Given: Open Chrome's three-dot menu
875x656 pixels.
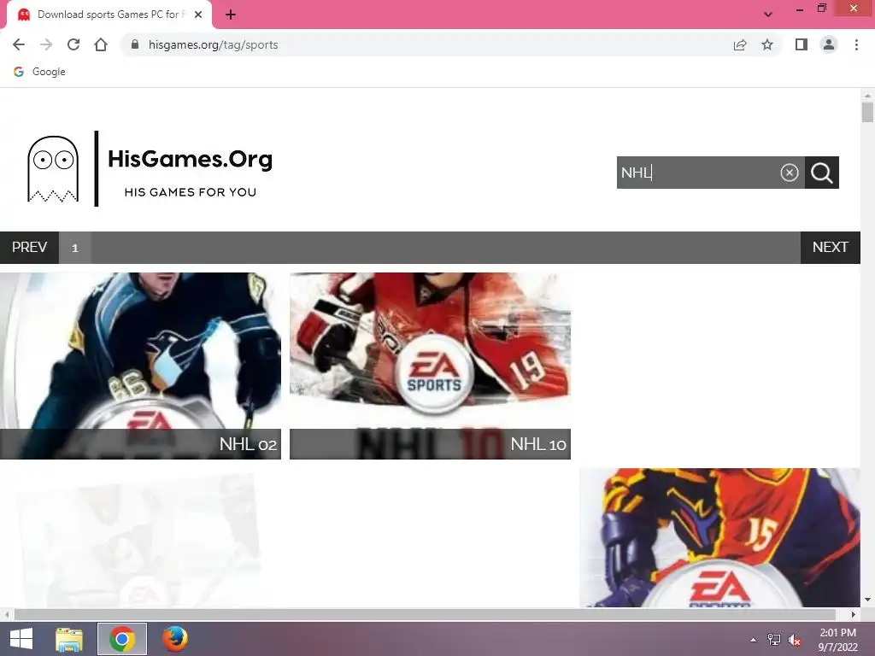Looking at the screenshot, I should (x=856, y=44).
